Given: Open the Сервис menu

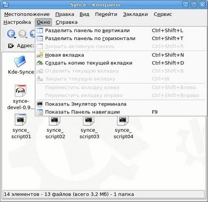Looking at the screenshot, I should click(162, 14).
